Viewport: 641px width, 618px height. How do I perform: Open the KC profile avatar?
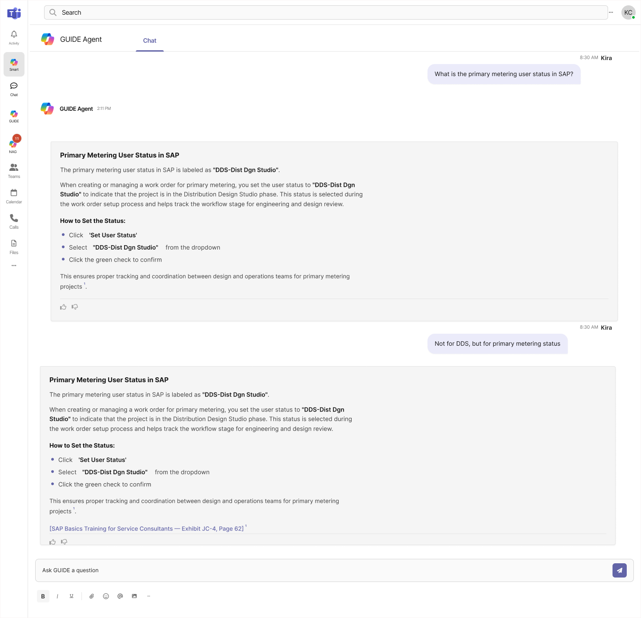tap(628, 12)
